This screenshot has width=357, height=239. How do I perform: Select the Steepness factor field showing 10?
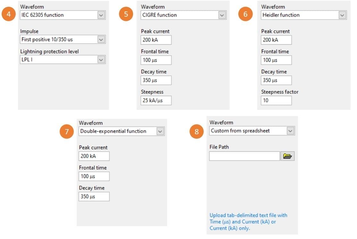click(276, 100)
